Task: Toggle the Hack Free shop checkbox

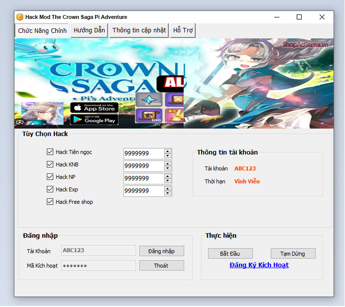Action: click(x=50, y=202)
